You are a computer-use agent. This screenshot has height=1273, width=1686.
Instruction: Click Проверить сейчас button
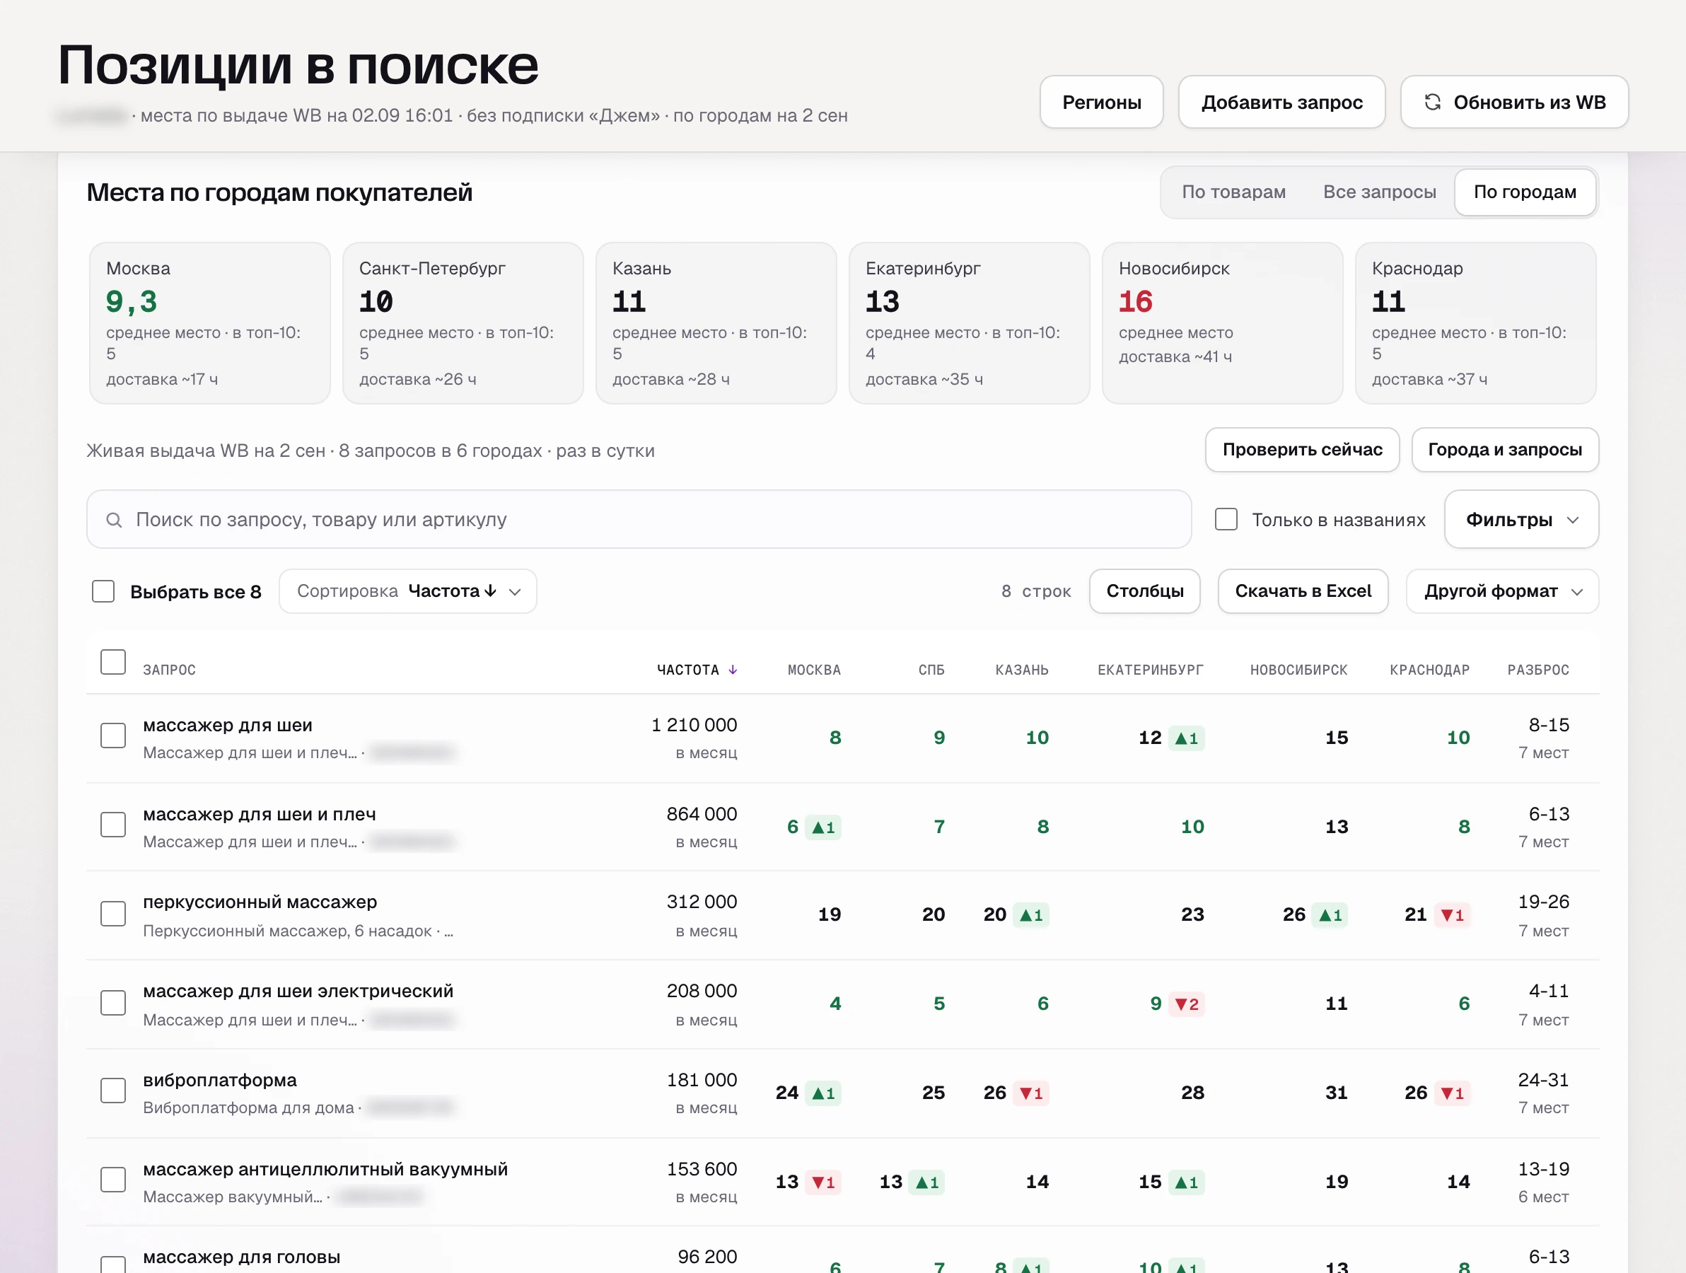tap(1302, 450)
